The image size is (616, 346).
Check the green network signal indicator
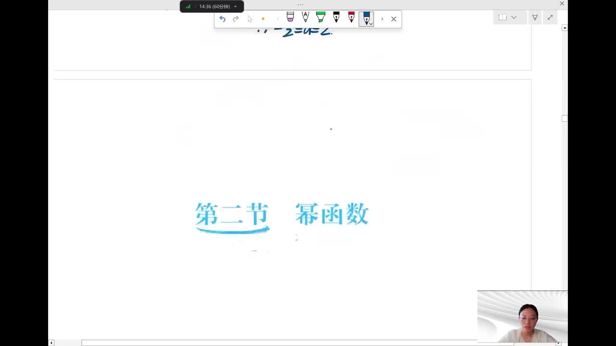click(188, 6)
